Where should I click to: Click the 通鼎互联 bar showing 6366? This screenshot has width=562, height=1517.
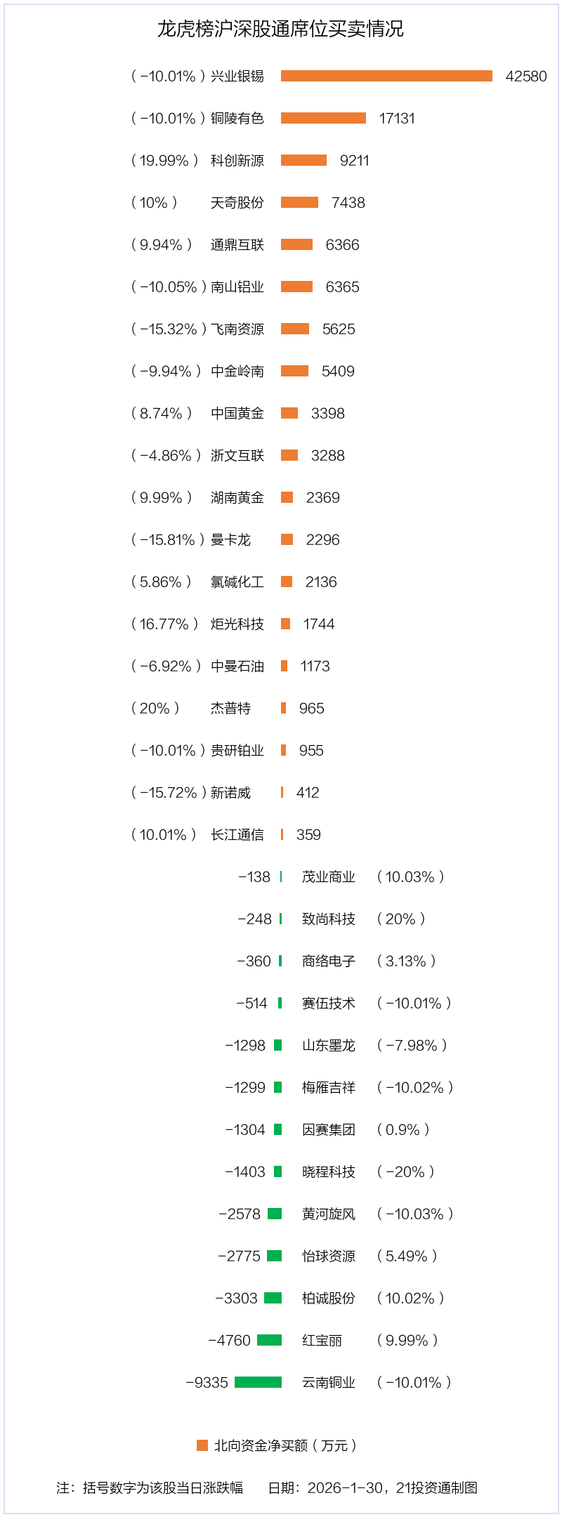pyautogui.click(x=296, y=244)
